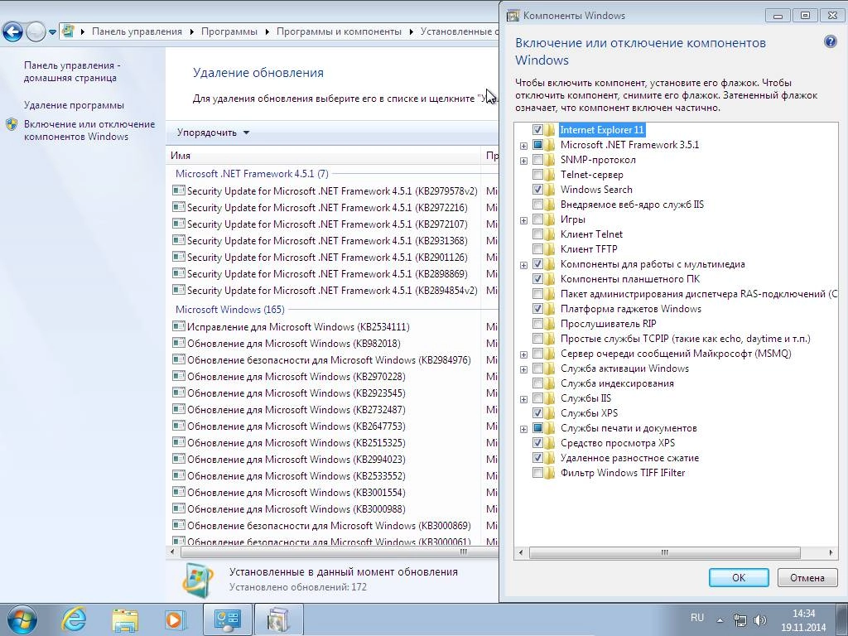Image resolution: width=848 pixels, height=636 pixels.
Task: Open Включение или отключение компонентов Windows link
Action: [89, 130]
